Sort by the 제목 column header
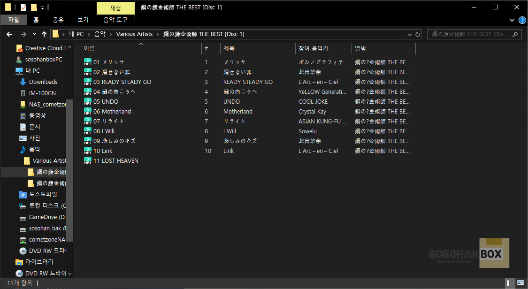This screenshot has height=289, width=528. 229,48
